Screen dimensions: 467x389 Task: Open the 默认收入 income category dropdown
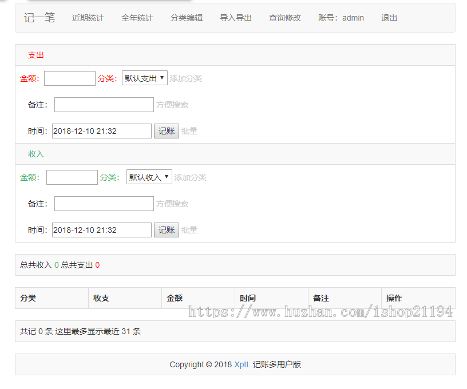coord(149,177)
